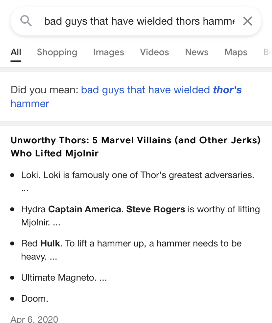Click the word "hammer" in suggested query
Image resolution: width=272 pixels, height=323 pixels.
pos(30,104)
